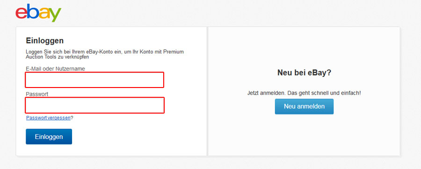Screen dimensions: 421x169
Task: Click the green letter y in logo
Action: coord(56,15)
